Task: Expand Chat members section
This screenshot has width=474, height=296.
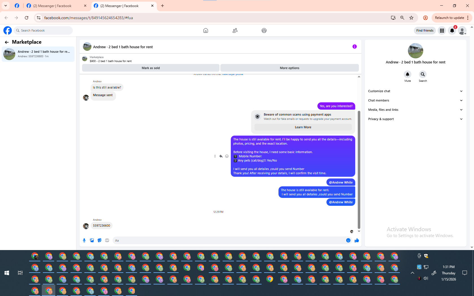Action: point(415,100)
